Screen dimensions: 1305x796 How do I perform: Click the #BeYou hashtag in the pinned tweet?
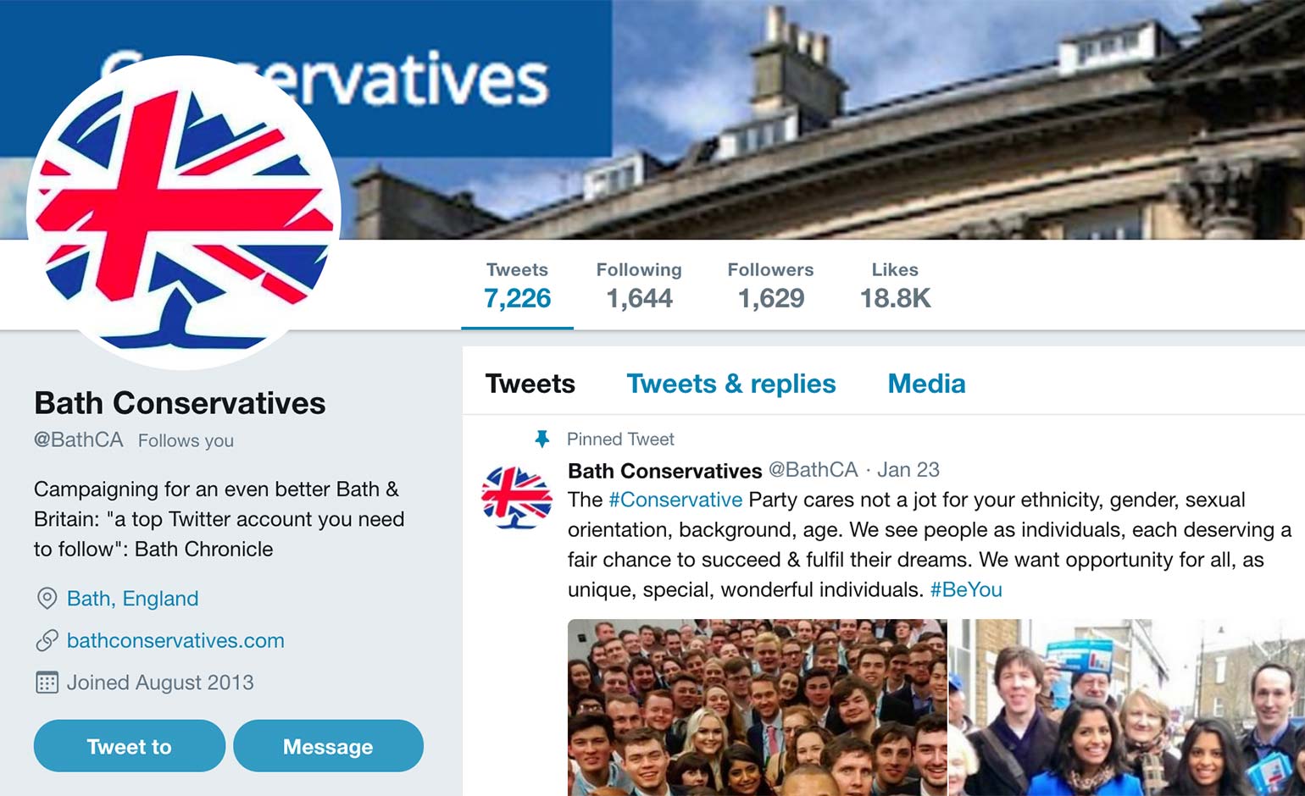pyautogui.click(x=965, y=589)
